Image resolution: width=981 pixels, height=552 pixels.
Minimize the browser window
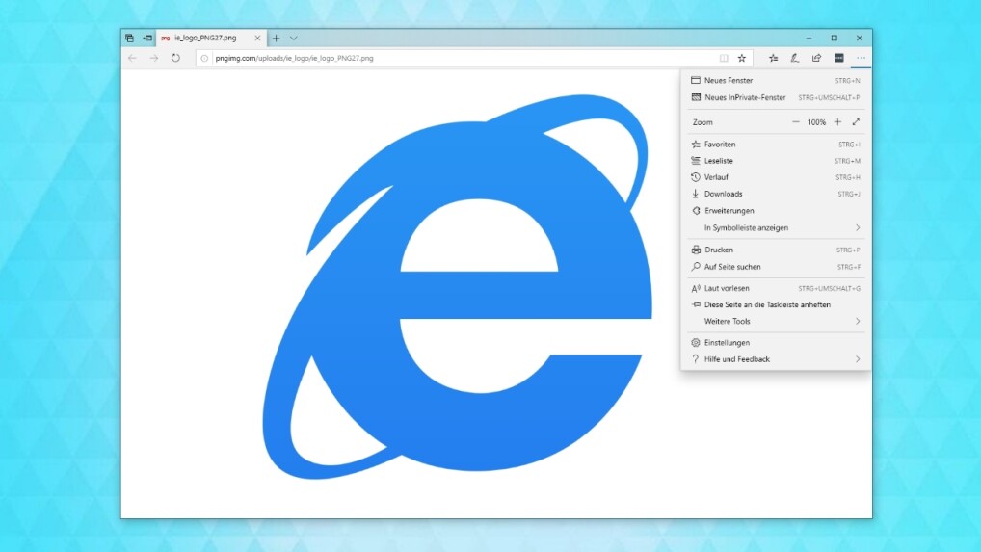pos(809,39)
